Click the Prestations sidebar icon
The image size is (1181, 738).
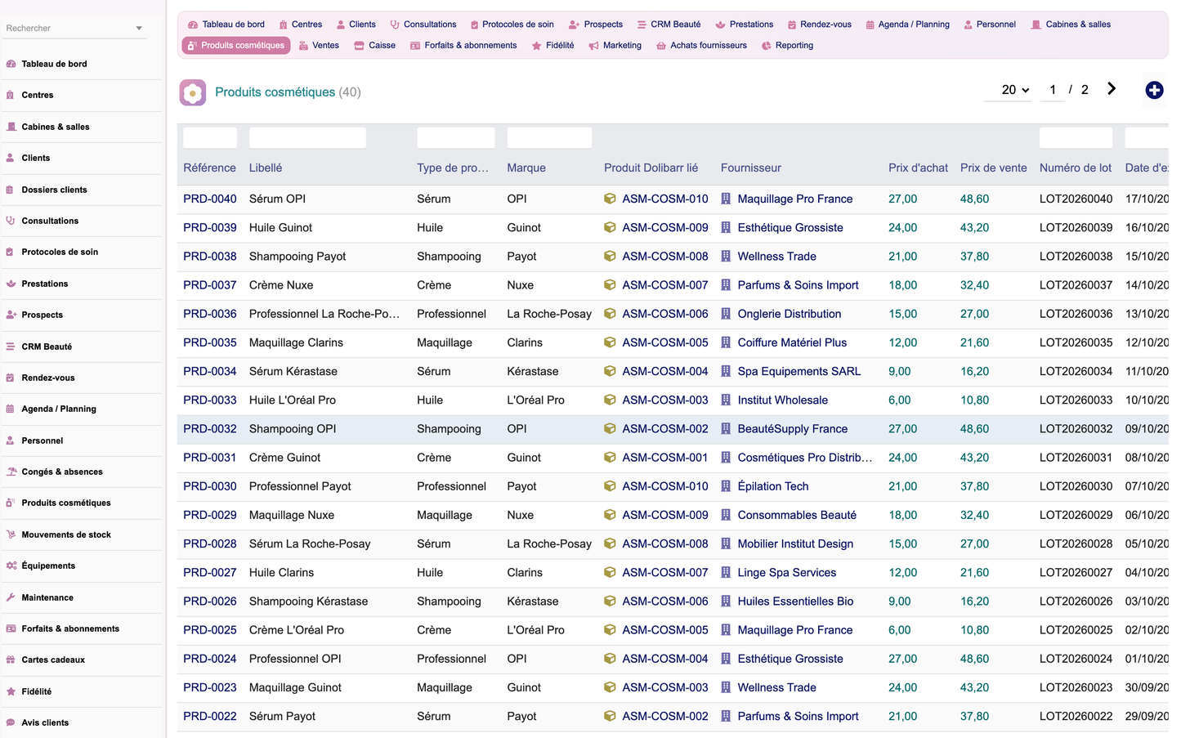(x=11, y=284)
